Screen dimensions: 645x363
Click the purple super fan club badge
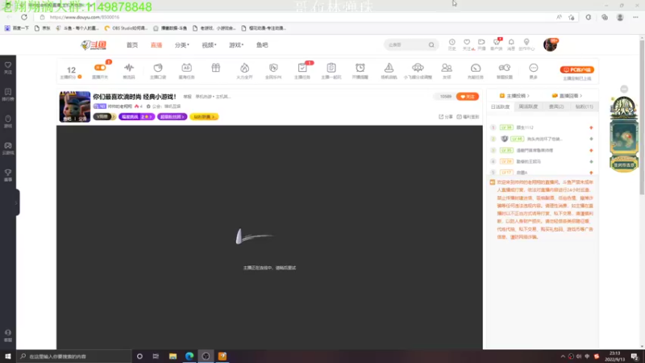click(172, 117)
